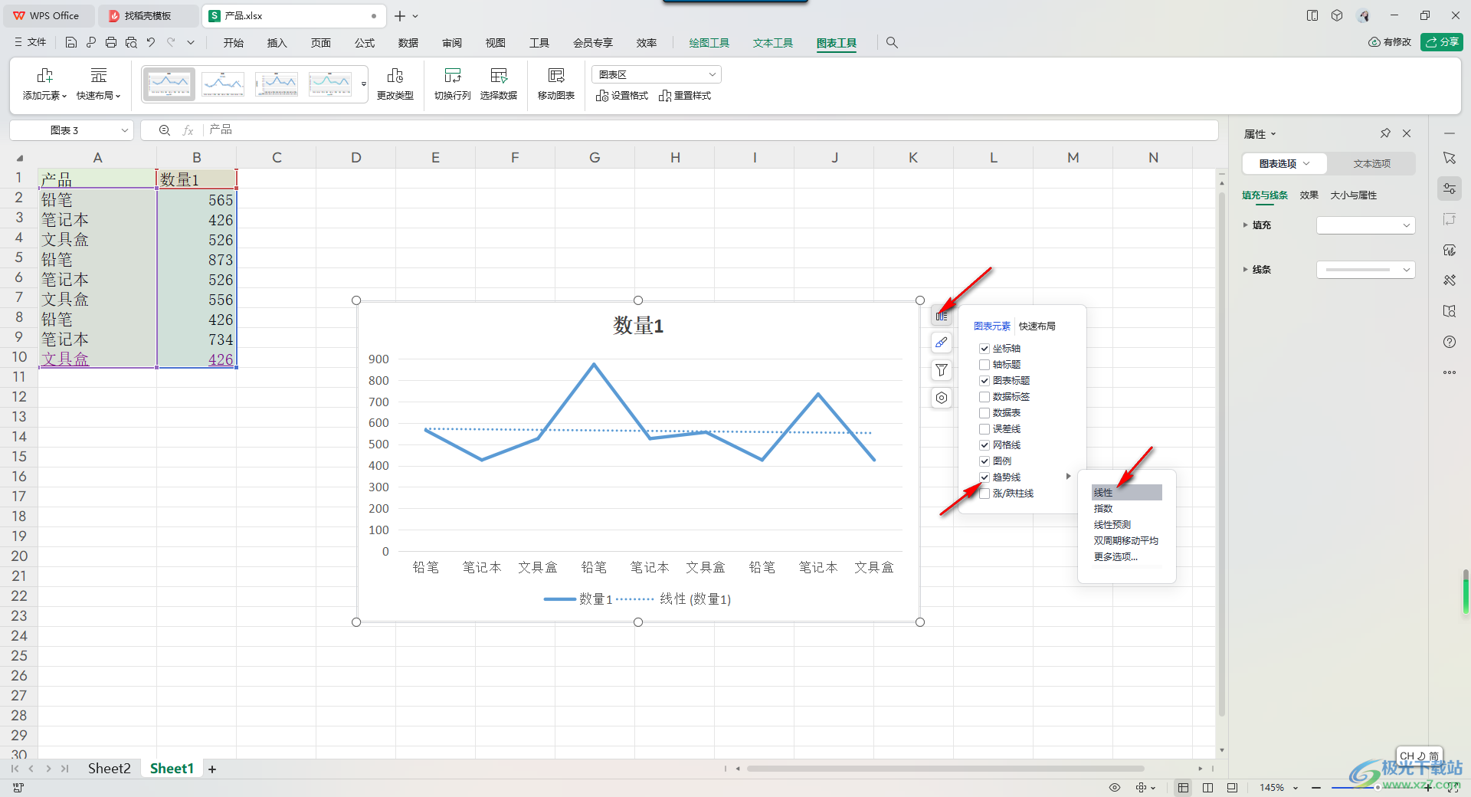Pin the properties panel

click(1385, 133)
